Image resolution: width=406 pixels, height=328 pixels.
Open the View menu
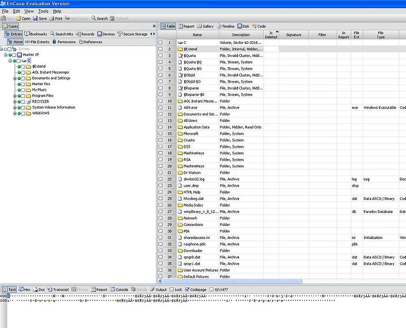tap(29, 11)
